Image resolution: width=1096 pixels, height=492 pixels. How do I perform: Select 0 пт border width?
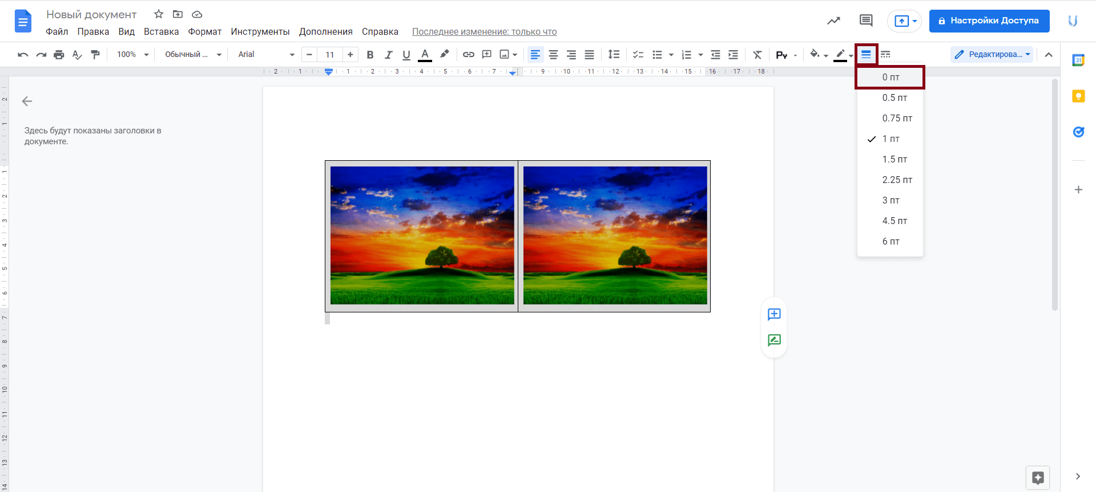tap(890, 78)
